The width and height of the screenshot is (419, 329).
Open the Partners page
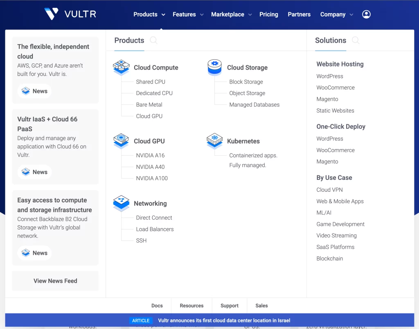[x=299, y=14]
